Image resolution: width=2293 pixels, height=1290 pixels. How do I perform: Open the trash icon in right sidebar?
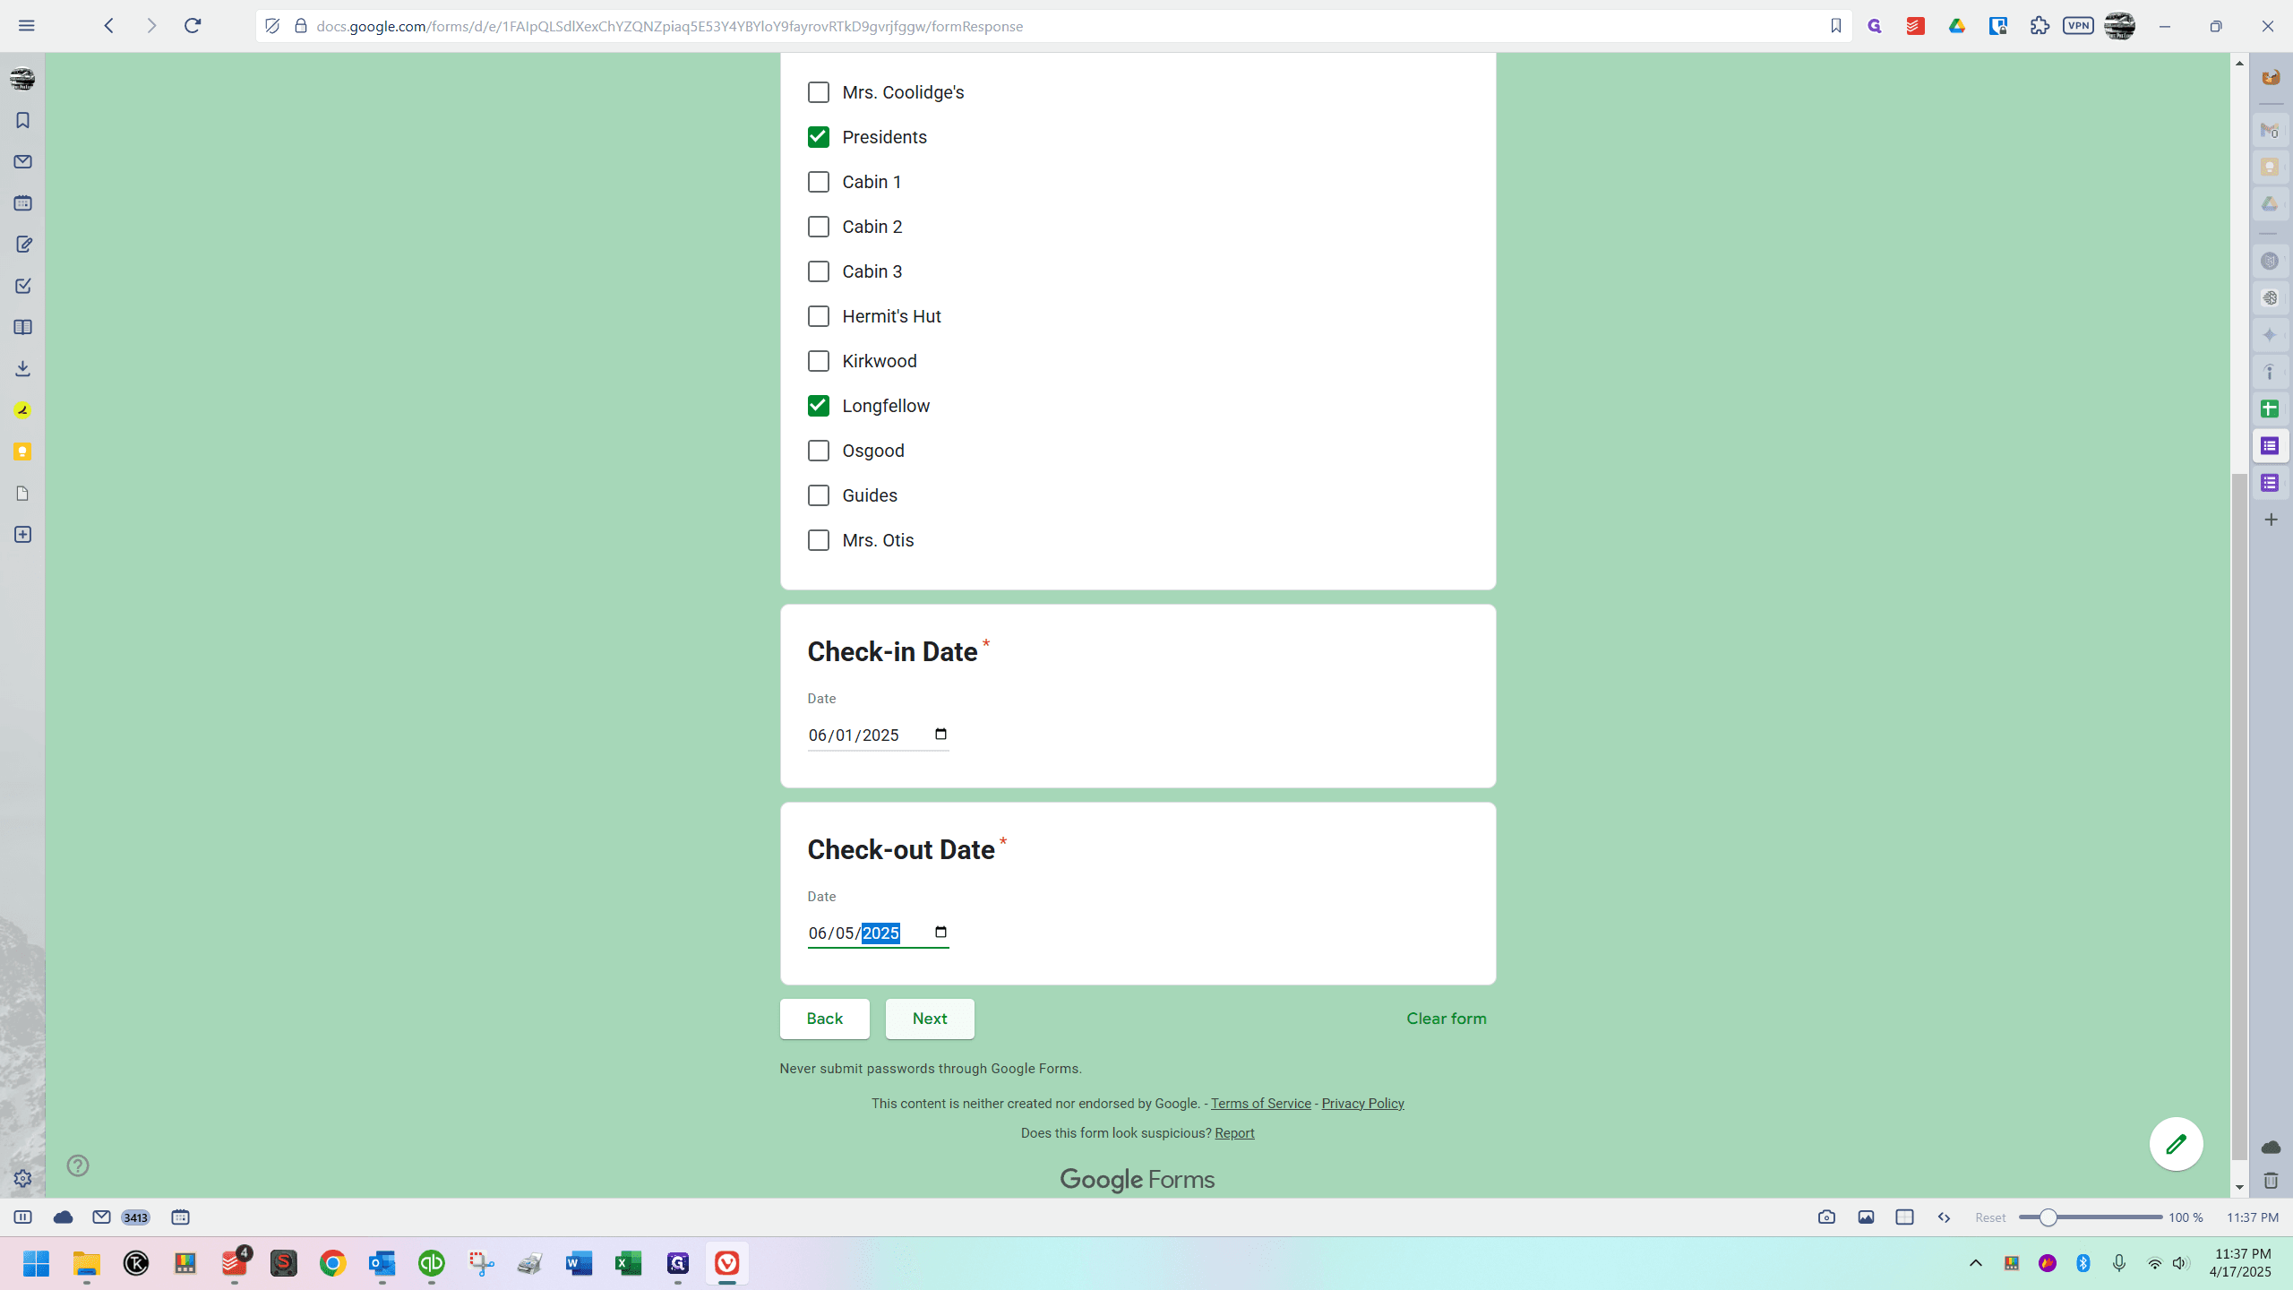[x=2271, y=1181]
